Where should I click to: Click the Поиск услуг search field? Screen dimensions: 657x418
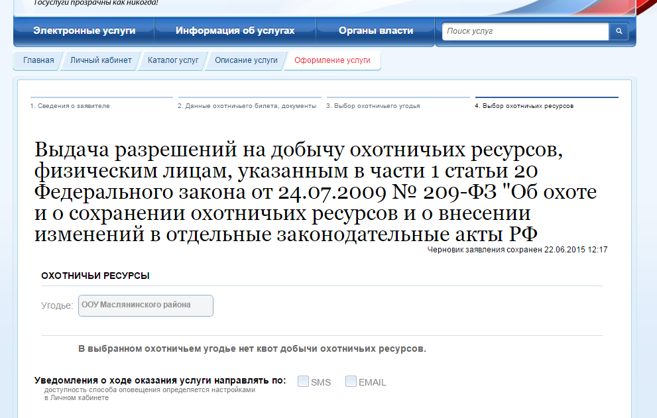point(525,31)
